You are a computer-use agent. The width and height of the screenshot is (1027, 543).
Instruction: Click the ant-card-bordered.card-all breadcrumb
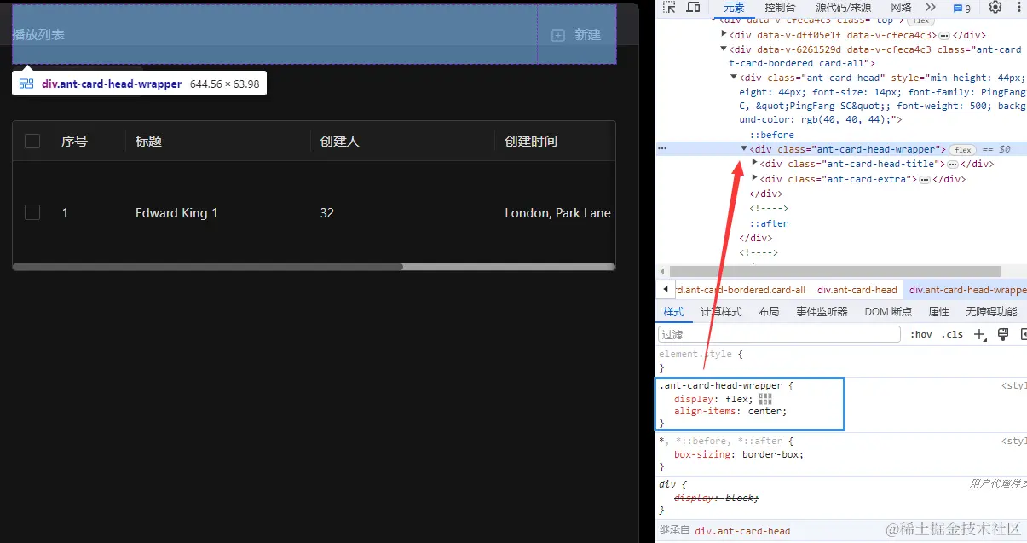[741, 290]
